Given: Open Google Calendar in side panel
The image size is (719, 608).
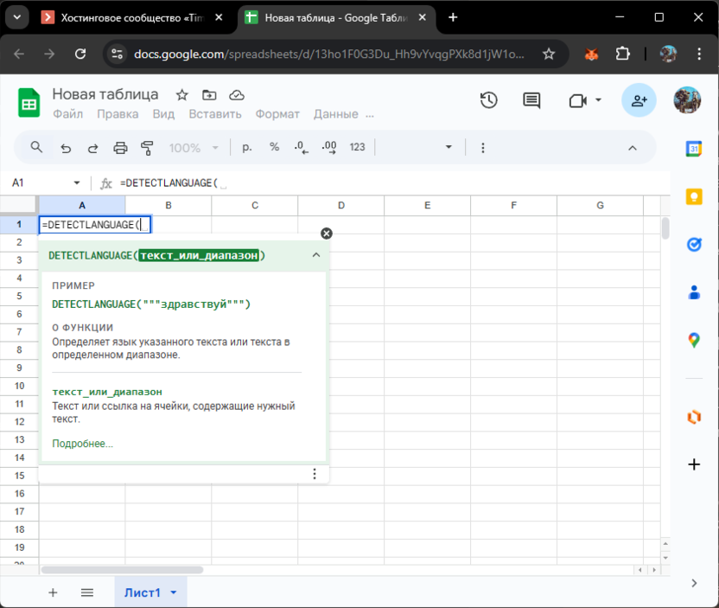Looking at the screenshot, I should (693, 149).
